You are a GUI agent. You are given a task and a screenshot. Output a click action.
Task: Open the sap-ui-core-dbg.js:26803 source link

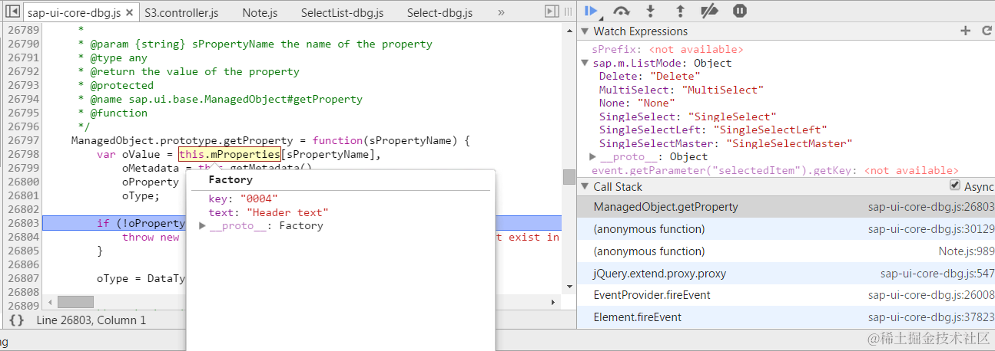[931, 207]
